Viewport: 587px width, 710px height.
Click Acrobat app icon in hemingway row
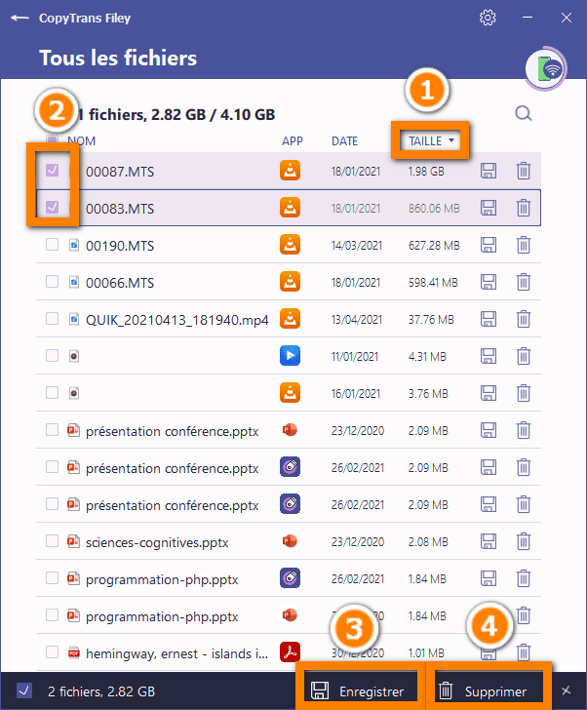(290, 652)
